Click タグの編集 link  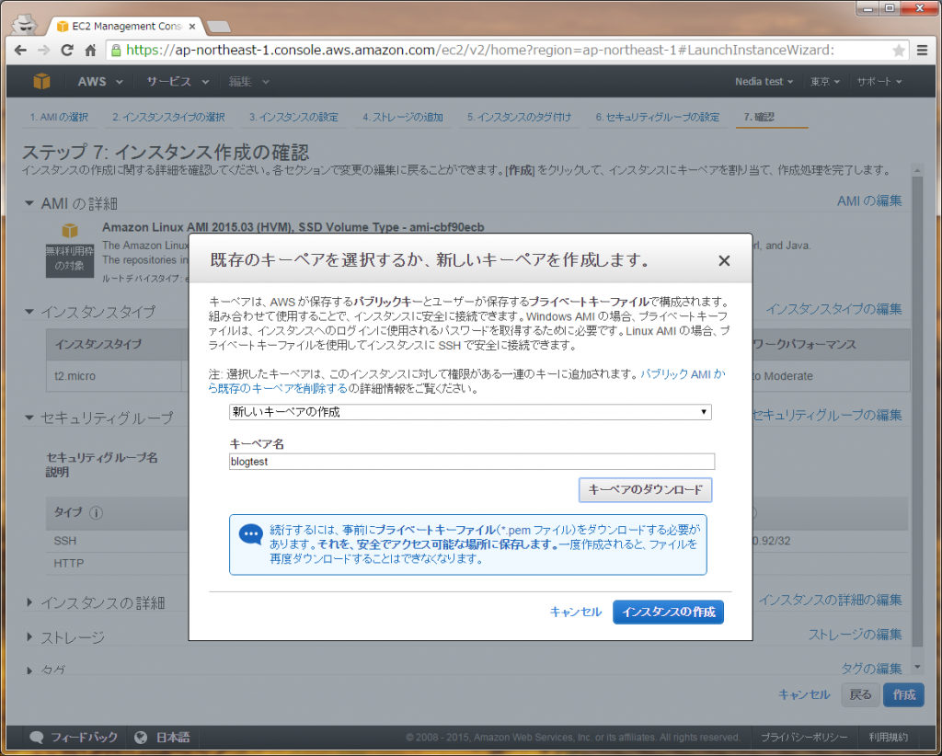[871, 669]
